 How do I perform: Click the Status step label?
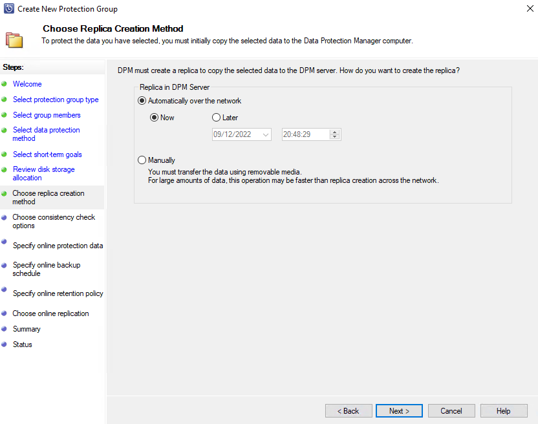[x=22, y=344]
